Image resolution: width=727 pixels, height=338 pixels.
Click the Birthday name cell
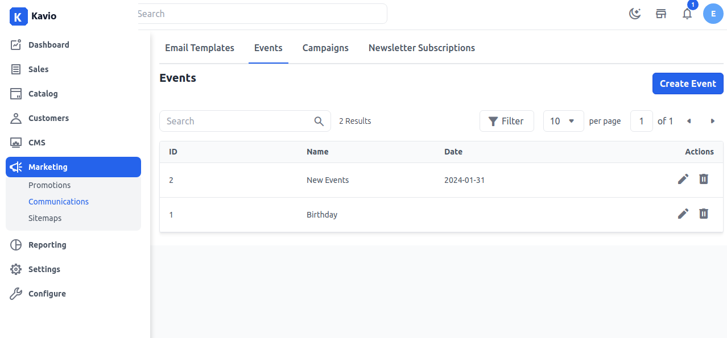click(322, 215)
